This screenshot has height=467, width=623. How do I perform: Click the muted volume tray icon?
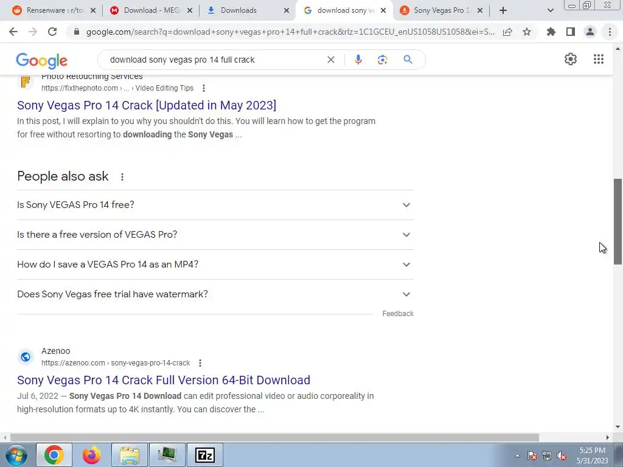click(562, 455)
